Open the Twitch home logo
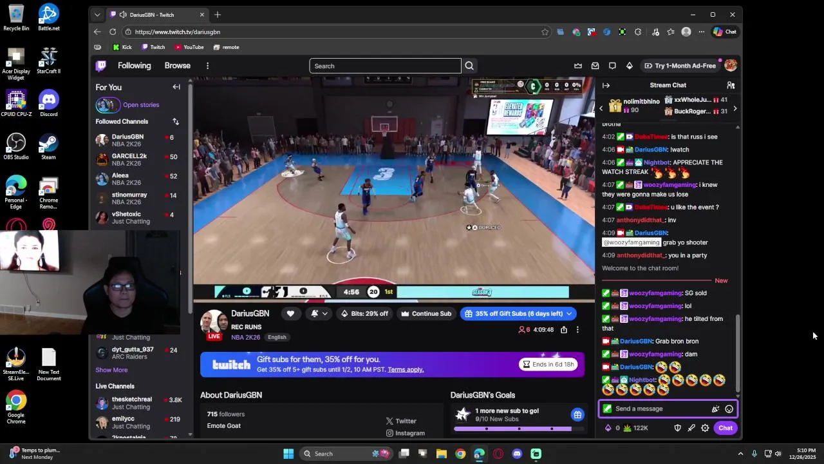 [x=101, y=66]
